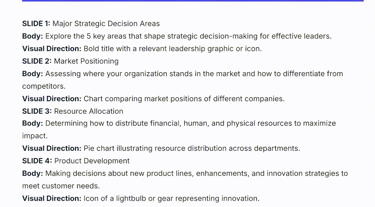Screen dimensions: 375x207
Task: Click the "Product Development" title
Action: pyautogui.click(x=92, y=161)
